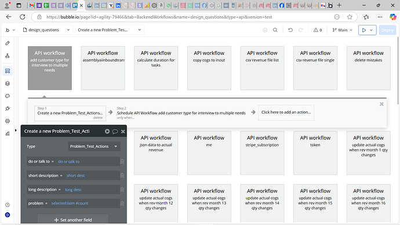
Task: Delete the 'do or talk to' field
Action: [x=122, y=161]
